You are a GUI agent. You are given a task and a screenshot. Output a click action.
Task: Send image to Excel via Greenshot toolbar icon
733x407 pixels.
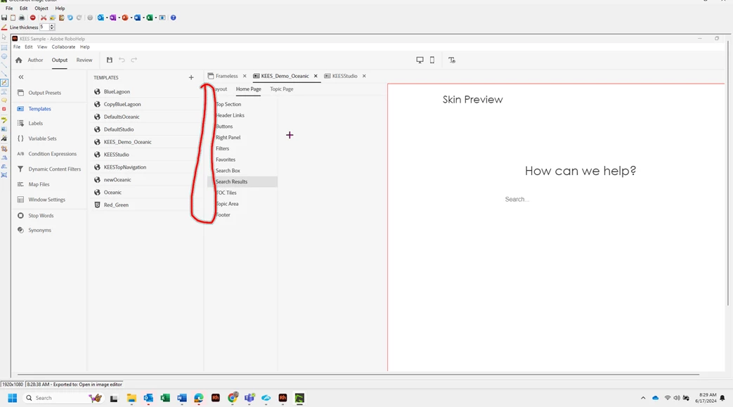[x=150, y=18]
